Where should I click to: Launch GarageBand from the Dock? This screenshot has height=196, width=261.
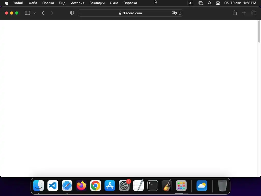(167, 186)
